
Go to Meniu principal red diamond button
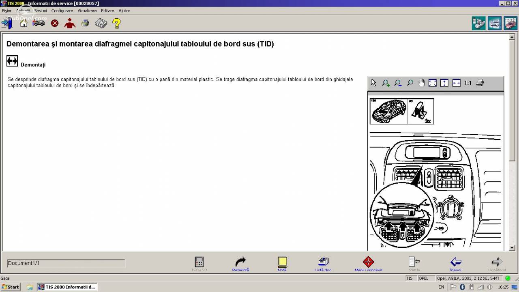pos(368,264)
